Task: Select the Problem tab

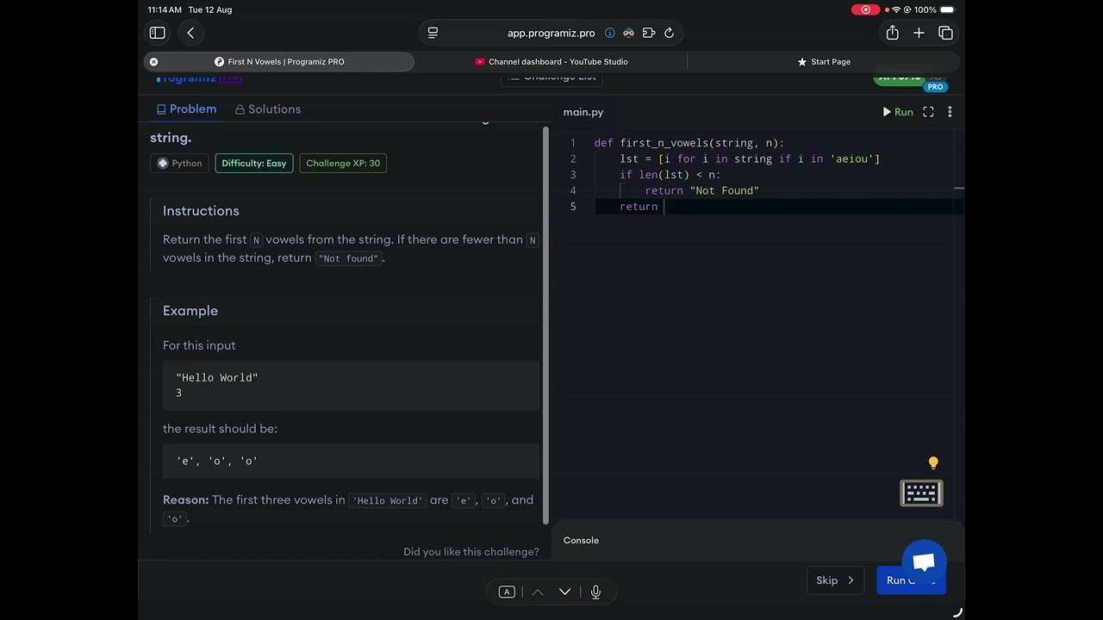Action: [186, 109]
